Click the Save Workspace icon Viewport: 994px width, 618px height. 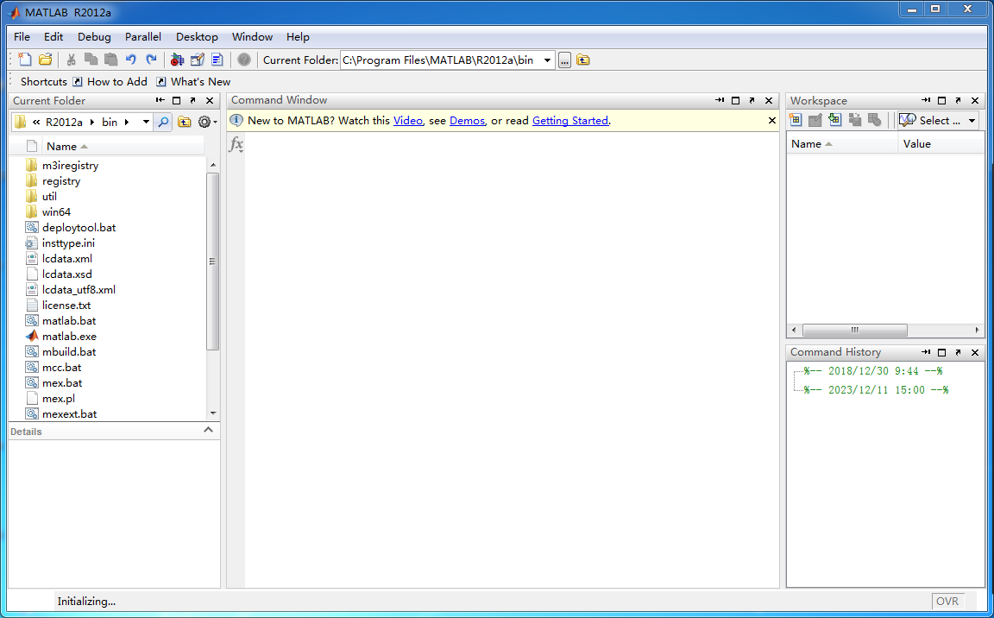coord(855,120)
